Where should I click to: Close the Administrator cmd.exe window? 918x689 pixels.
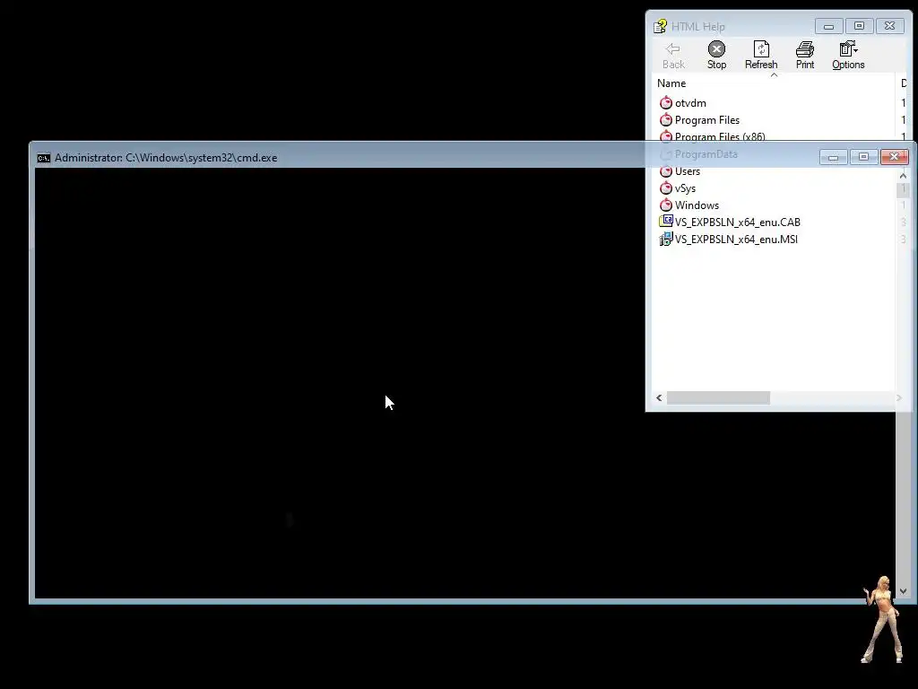(894, 156)
